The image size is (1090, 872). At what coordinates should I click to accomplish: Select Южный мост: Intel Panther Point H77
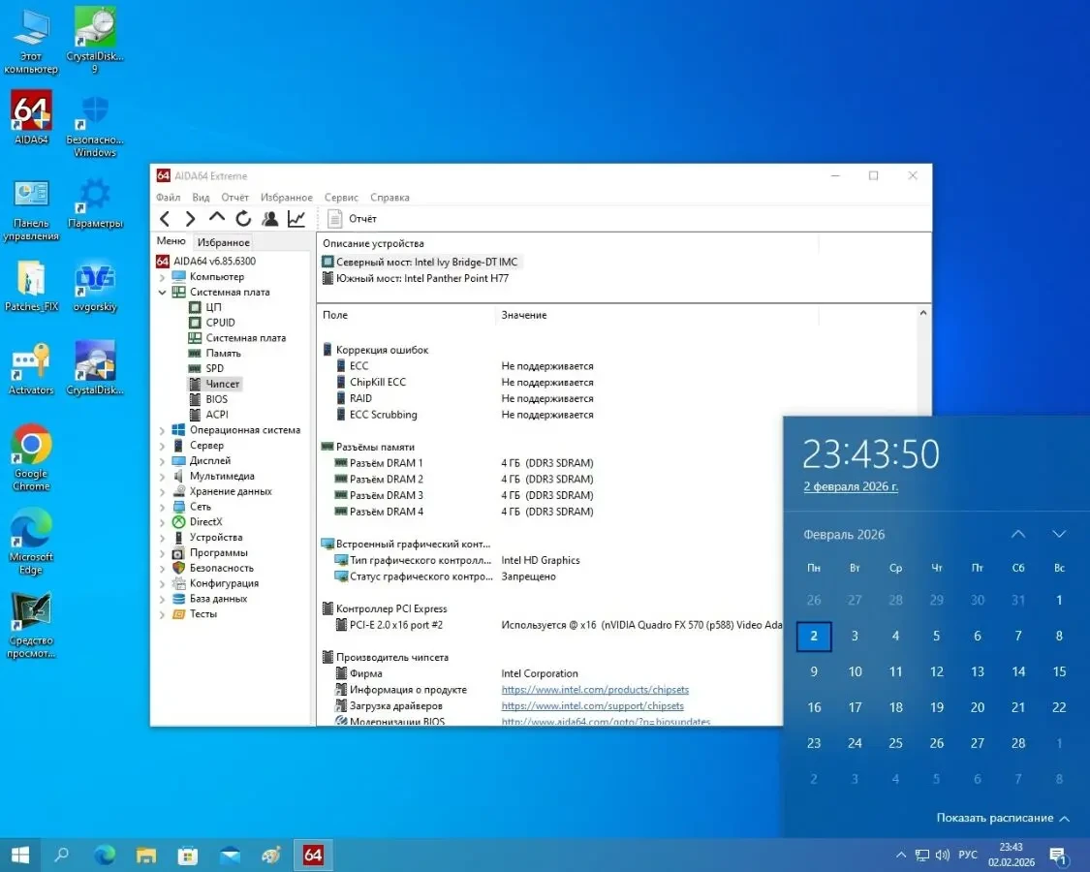(416, 279)
